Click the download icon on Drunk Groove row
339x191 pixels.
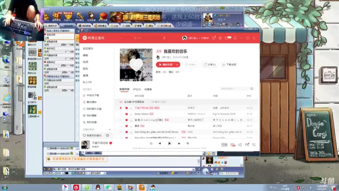pos(131,114)
